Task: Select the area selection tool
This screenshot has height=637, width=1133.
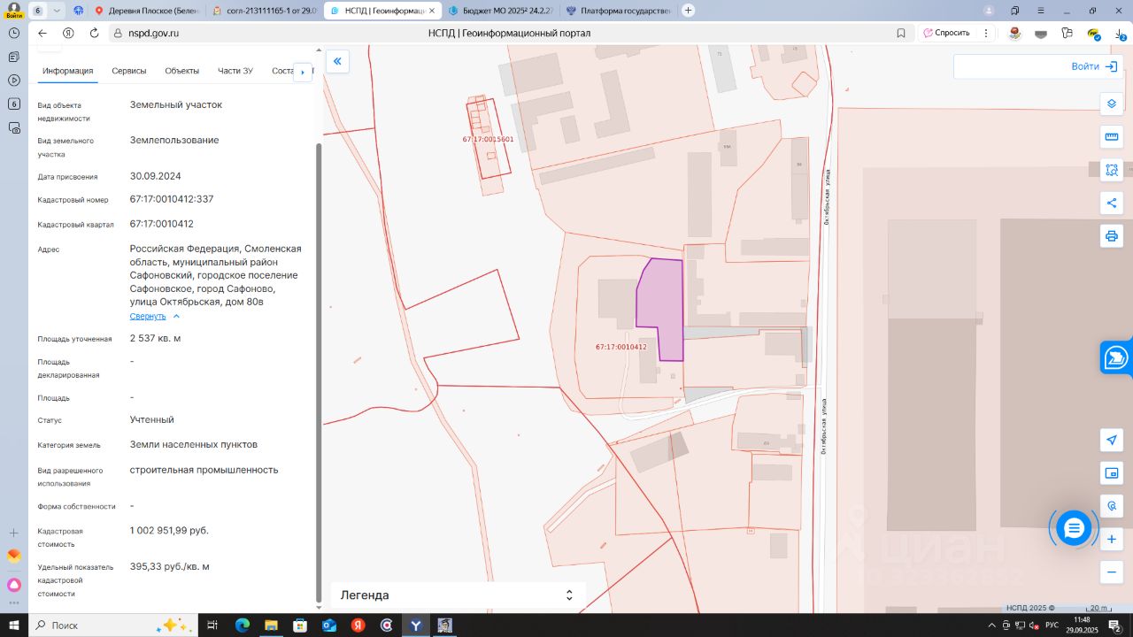Action: click(1112, 170)
